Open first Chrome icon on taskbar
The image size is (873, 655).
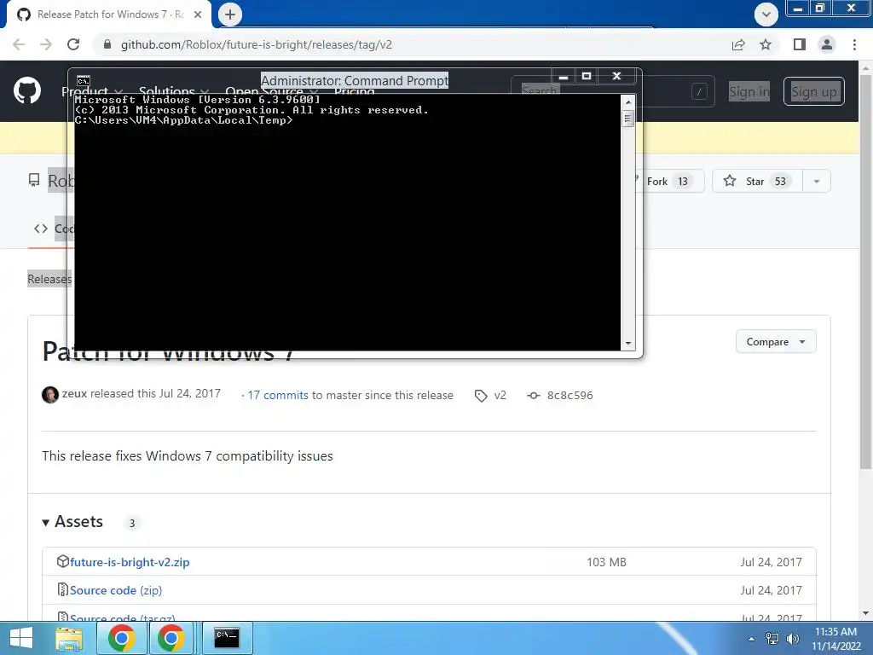122,638
